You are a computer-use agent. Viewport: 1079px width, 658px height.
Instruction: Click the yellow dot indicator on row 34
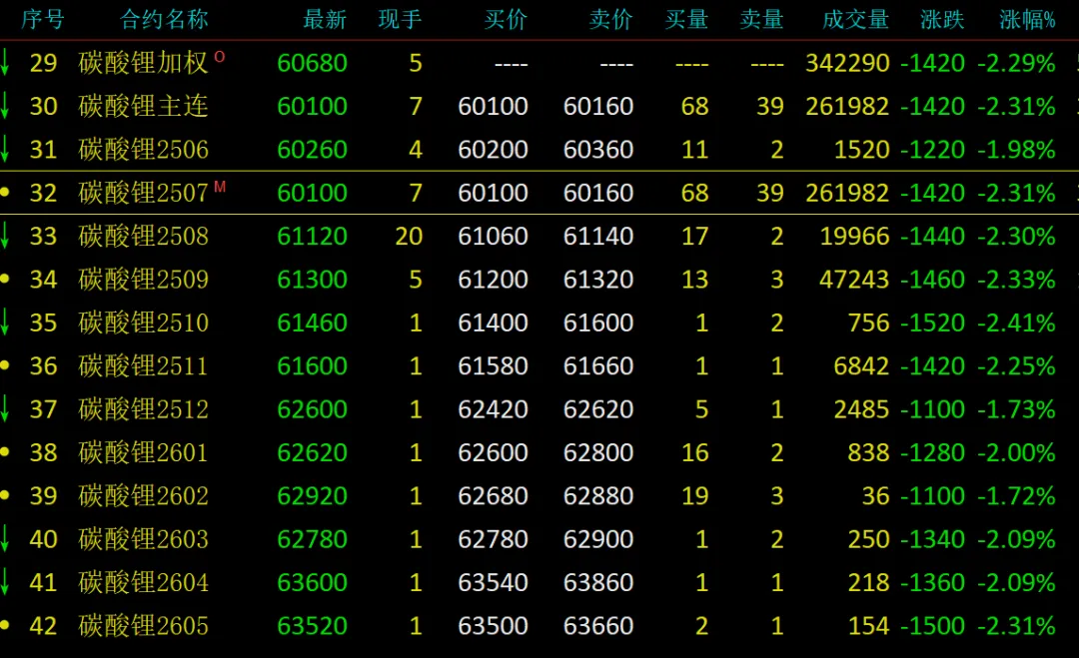click(4, 279)
